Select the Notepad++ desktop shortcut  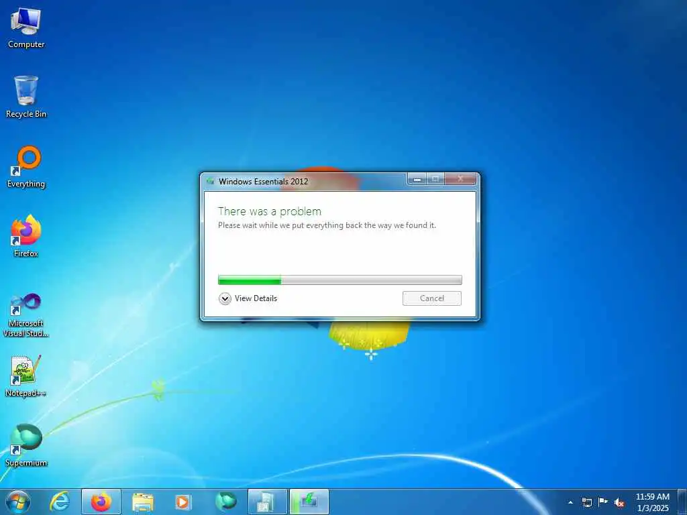(26, 376)
